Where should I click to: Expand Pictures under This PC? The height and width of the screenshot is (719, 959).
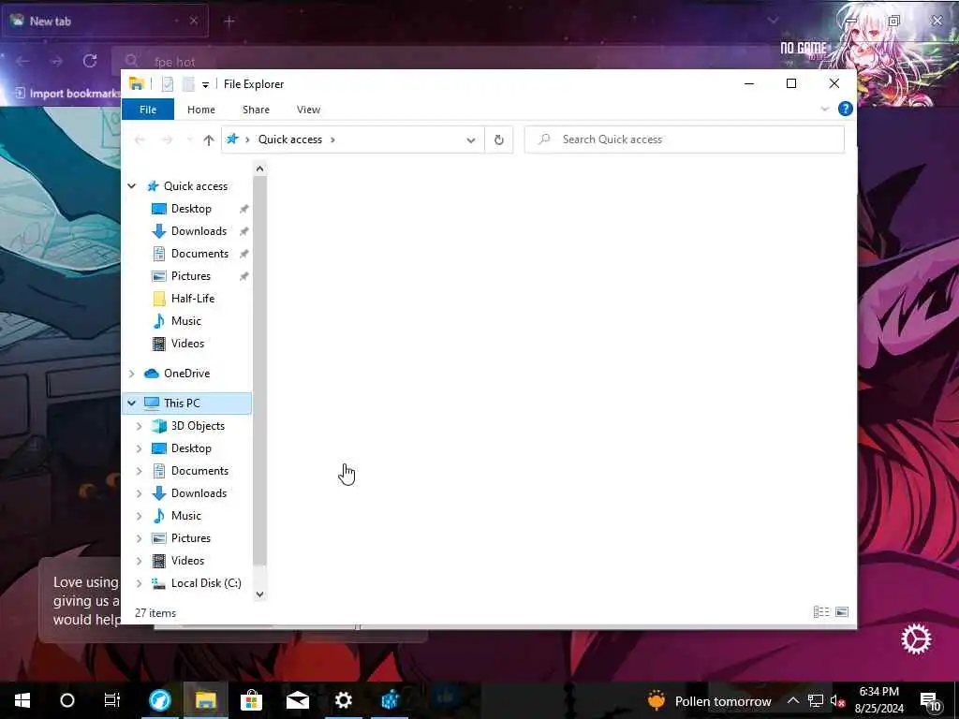[x=139, y=538]
